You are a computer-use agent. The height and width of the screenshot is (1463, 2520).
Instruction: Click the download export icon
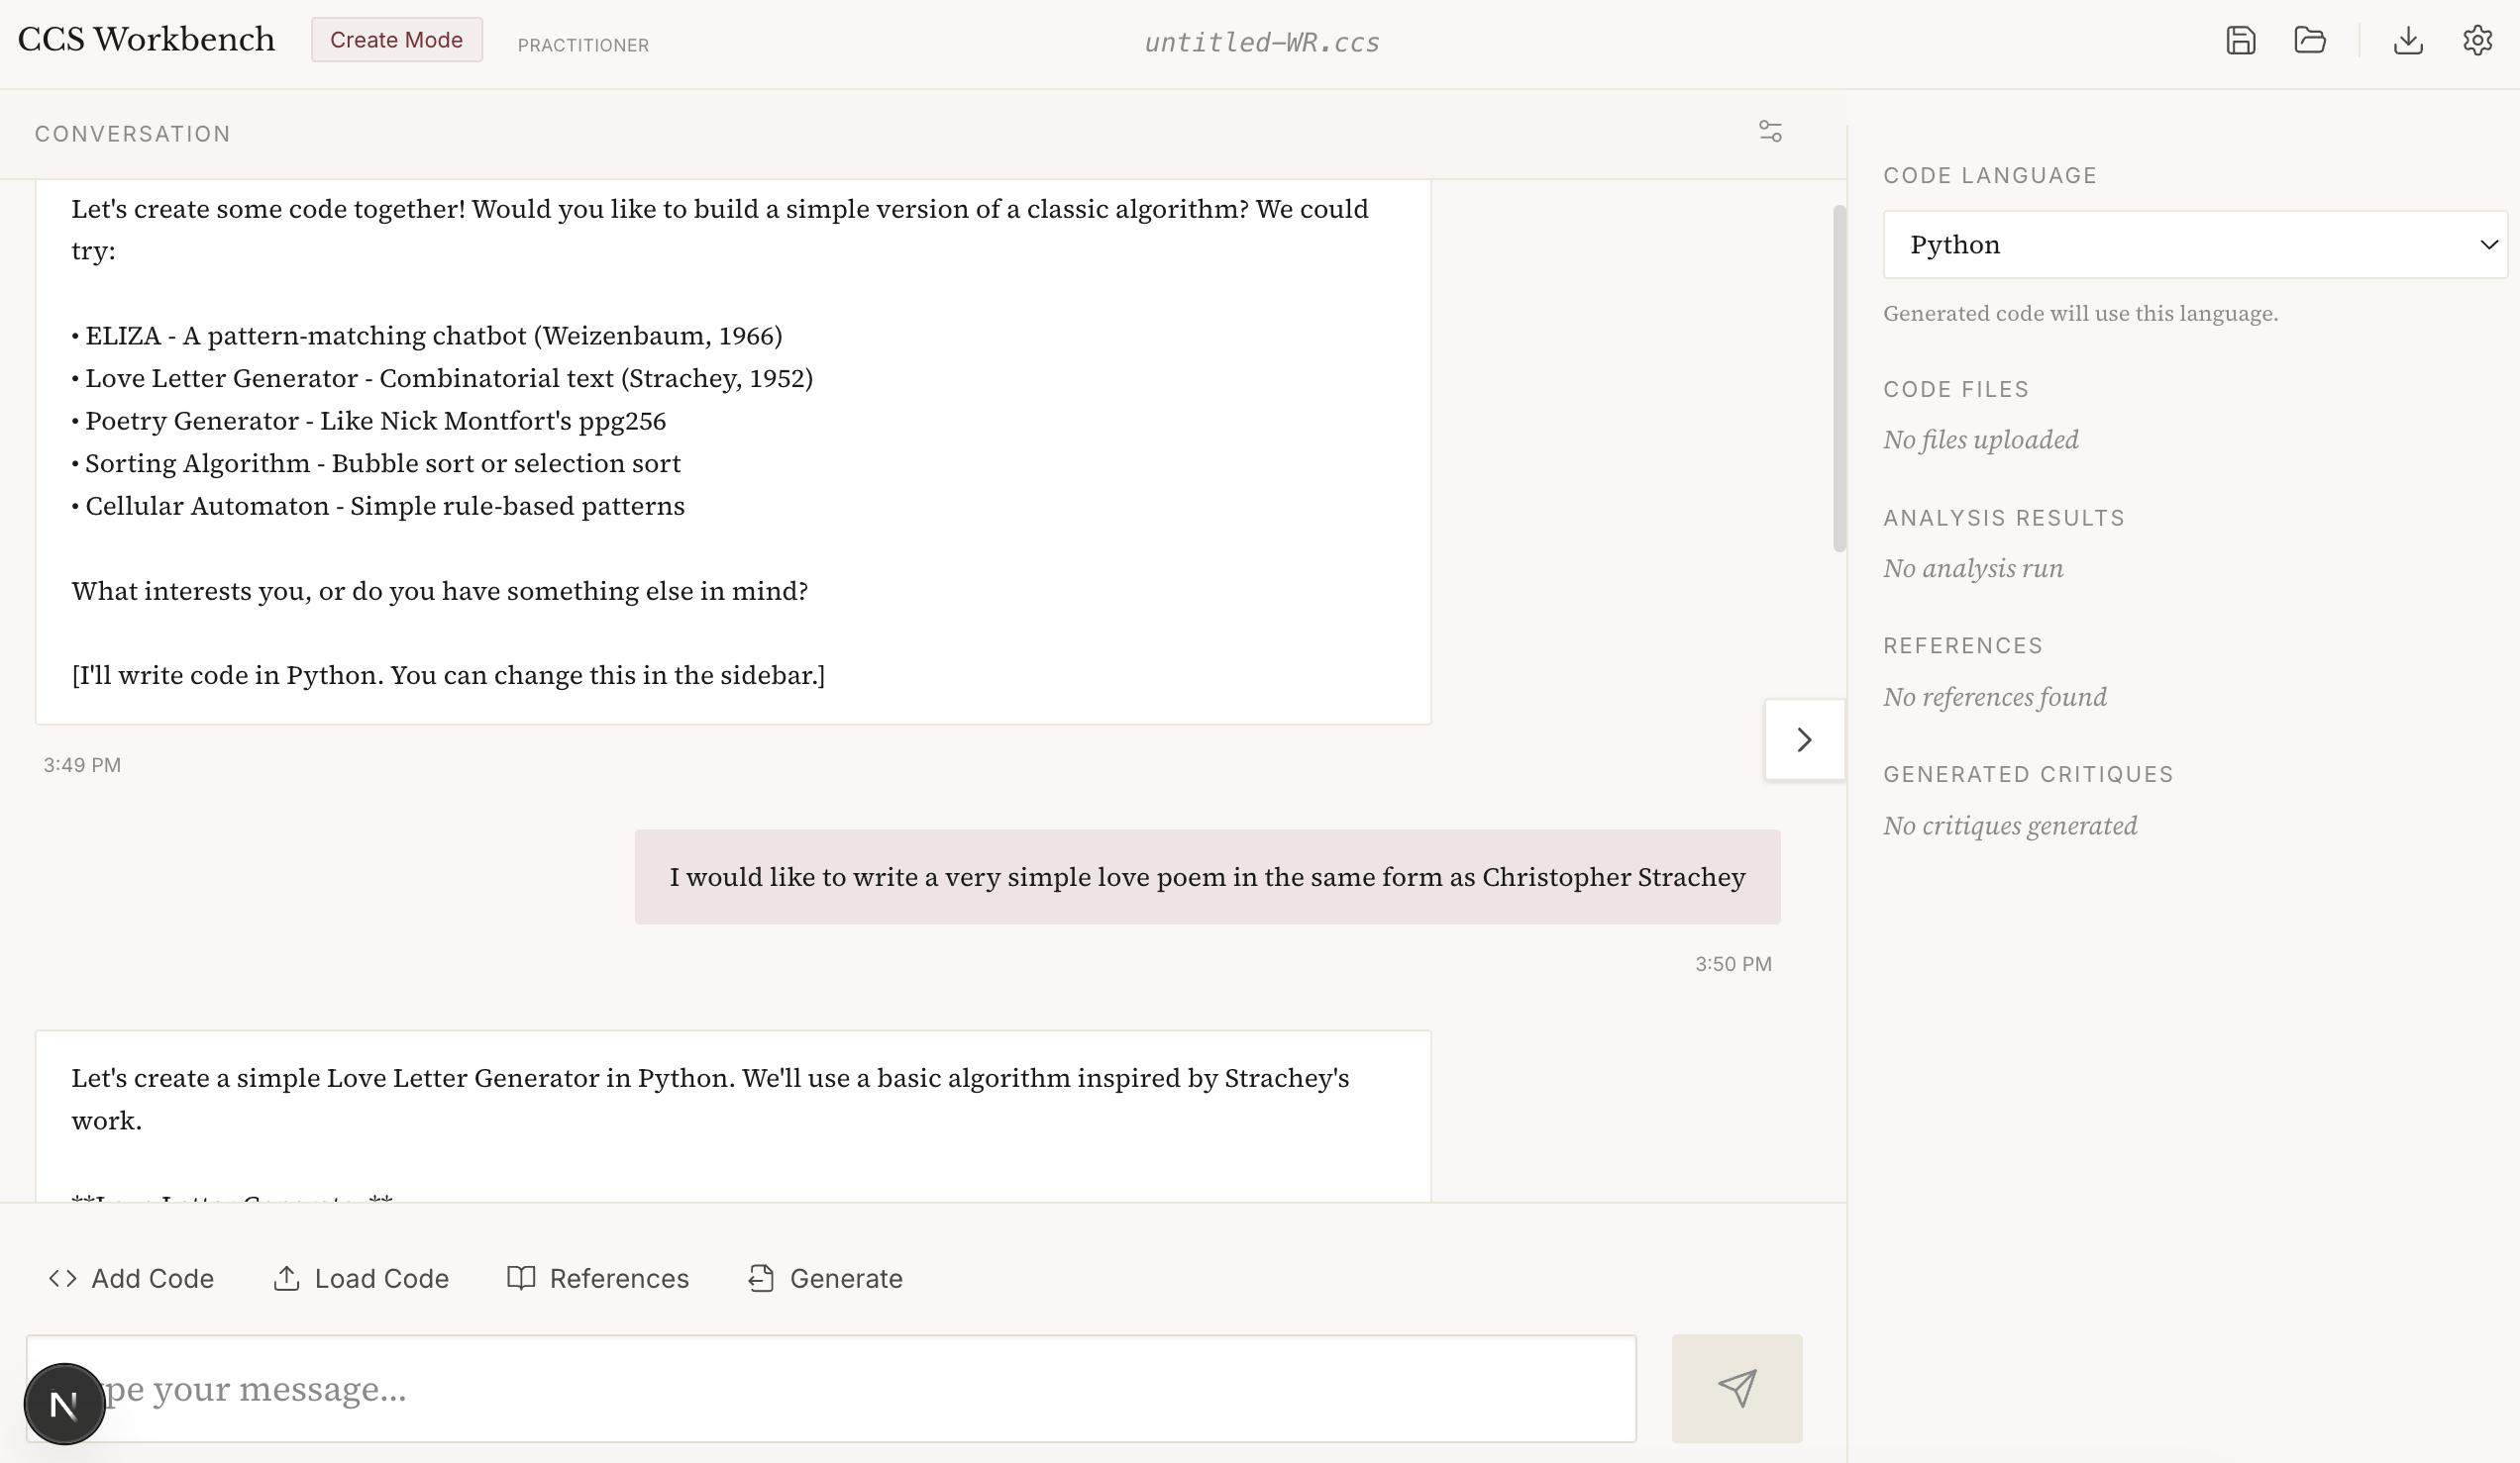click(x=2408, y=41)
